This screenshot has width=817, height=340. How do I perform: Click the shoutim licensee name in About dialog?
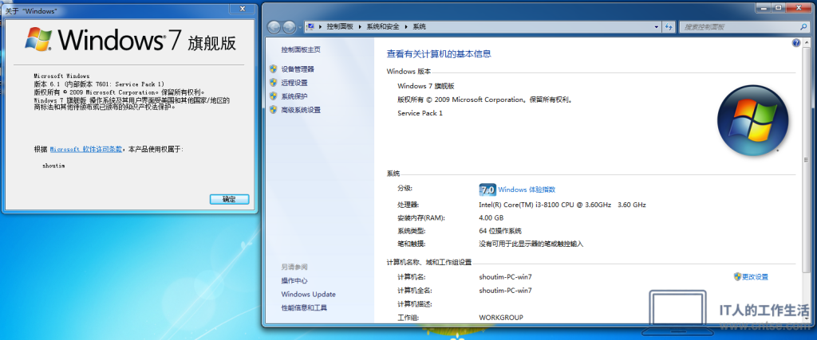coord(53,166)
